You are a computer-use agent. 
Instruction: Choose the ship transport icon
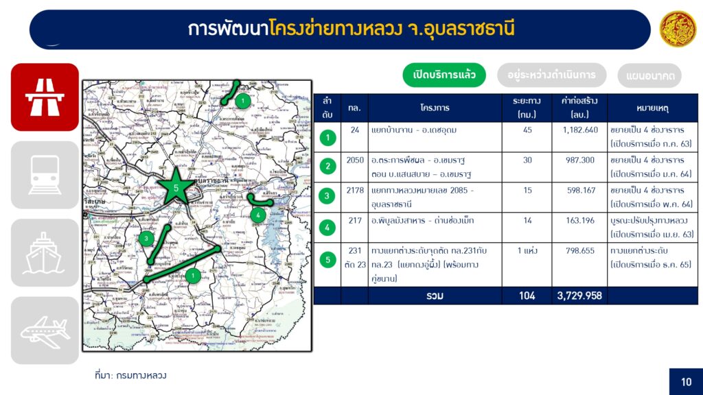(x=45, y=252)
